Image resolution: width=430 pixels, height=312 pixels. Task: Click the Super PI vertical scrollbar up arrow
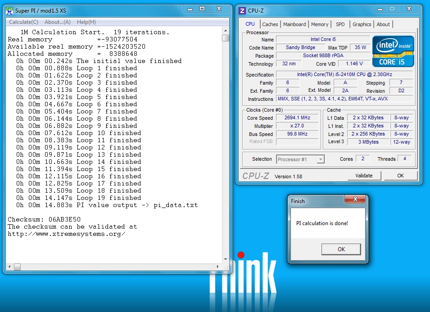[x=226, y=31]
